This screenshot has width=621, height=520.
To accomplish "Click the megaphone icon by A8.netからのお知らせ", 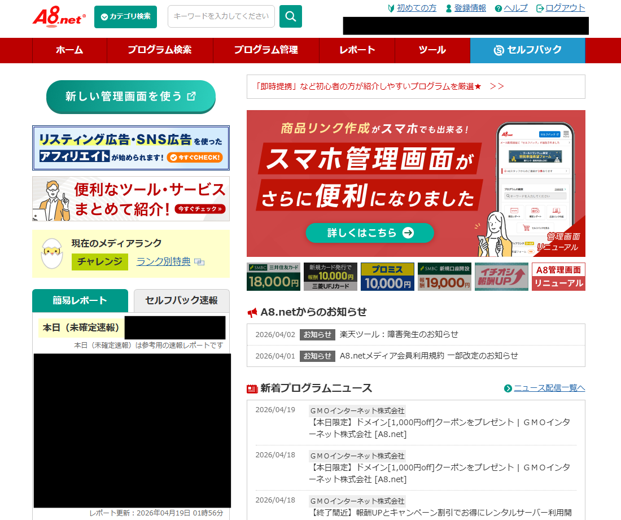I will (252, 313).
